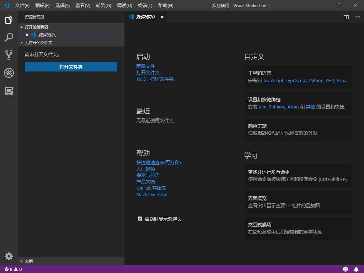Open the Extensions view icon
Screen dimensions: 364x273
[9, 91]
